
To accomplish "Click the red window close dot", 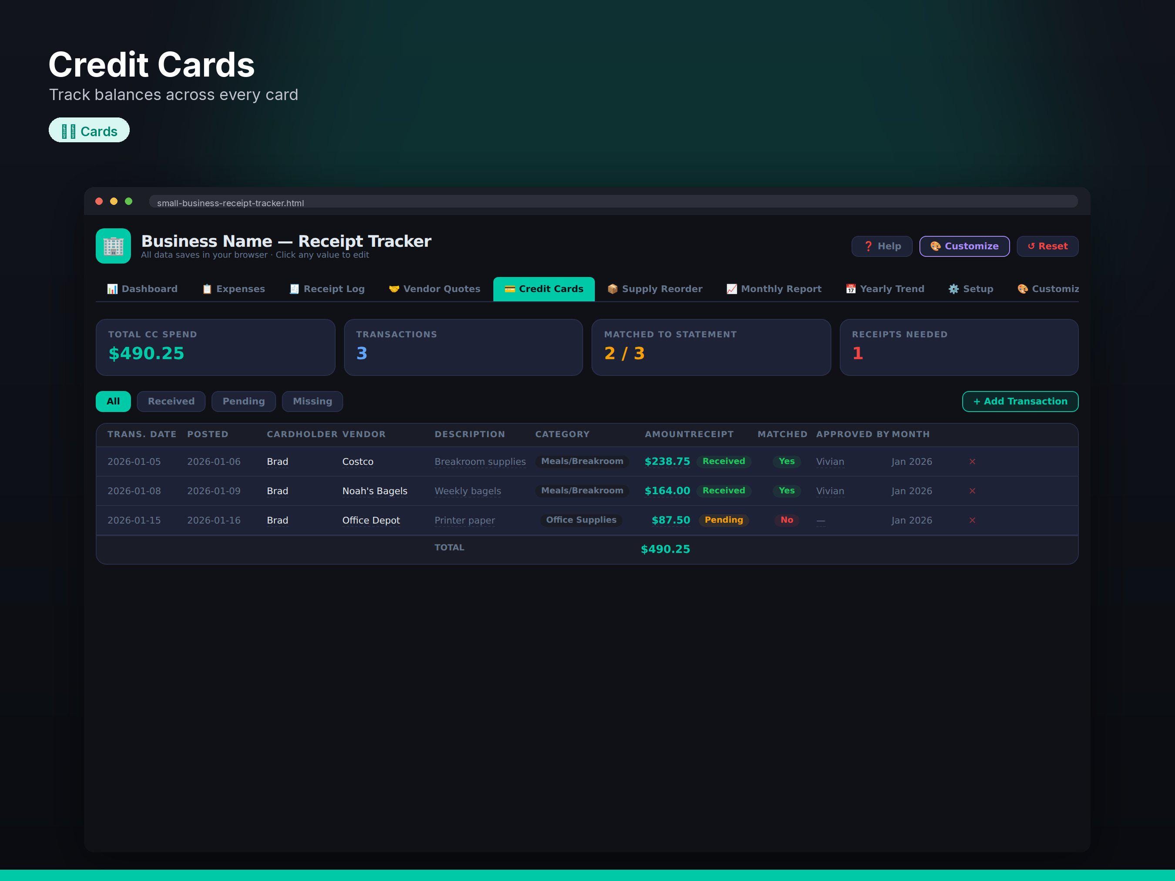I will coord(99,201).
